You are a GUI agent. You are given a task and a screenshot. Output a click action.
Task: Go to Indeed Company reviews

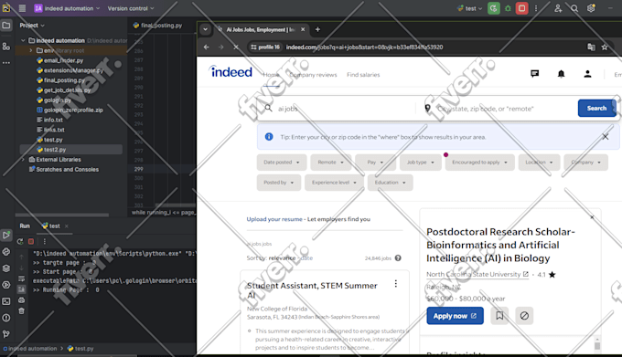313,75
